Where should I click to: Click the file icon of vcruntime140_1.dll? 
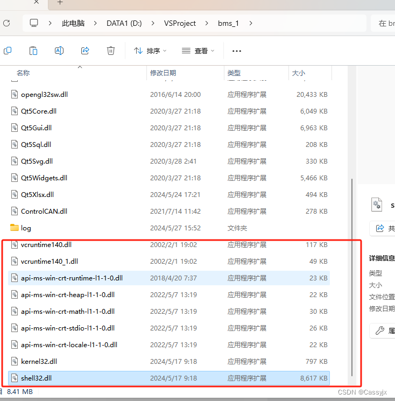[15, 262]
